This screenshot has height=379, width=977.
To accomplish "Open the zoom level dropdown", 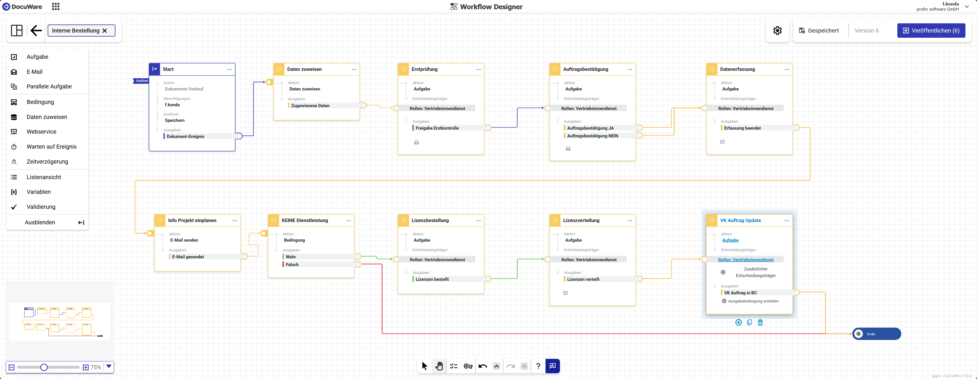I will click(x=109, y=367).
